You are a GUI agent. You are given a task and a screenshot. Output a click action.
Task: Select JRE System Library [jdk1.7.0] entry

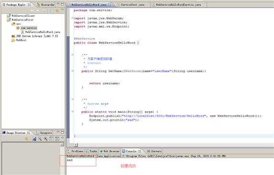[37, 36]
